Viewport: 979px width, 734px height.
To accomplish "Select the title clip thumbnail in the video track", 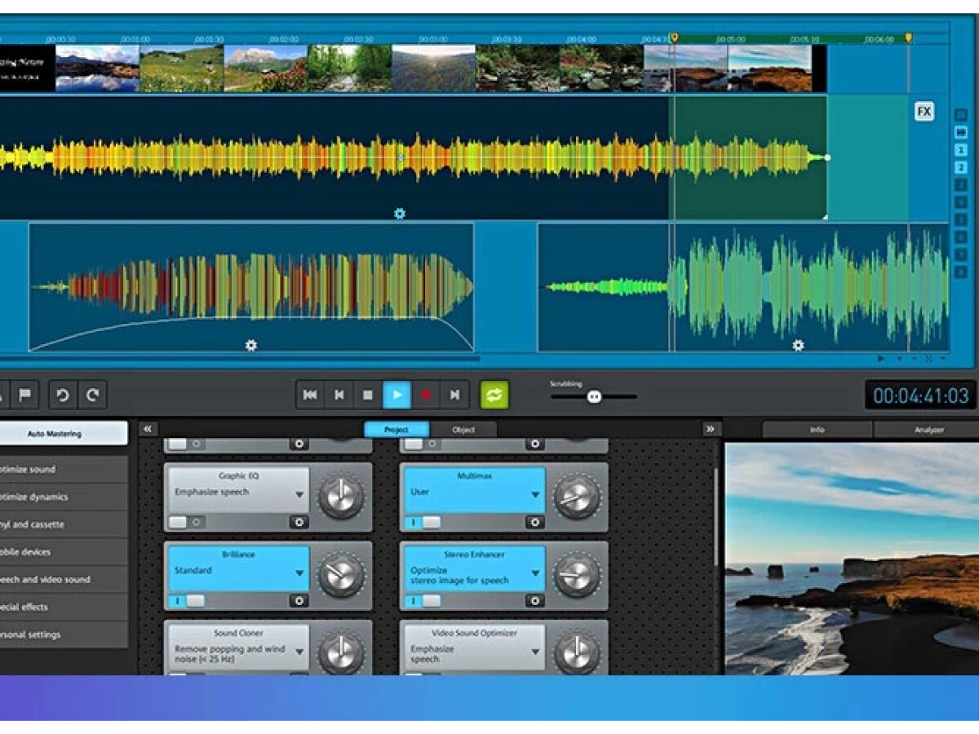I will (x=28, y=68).
